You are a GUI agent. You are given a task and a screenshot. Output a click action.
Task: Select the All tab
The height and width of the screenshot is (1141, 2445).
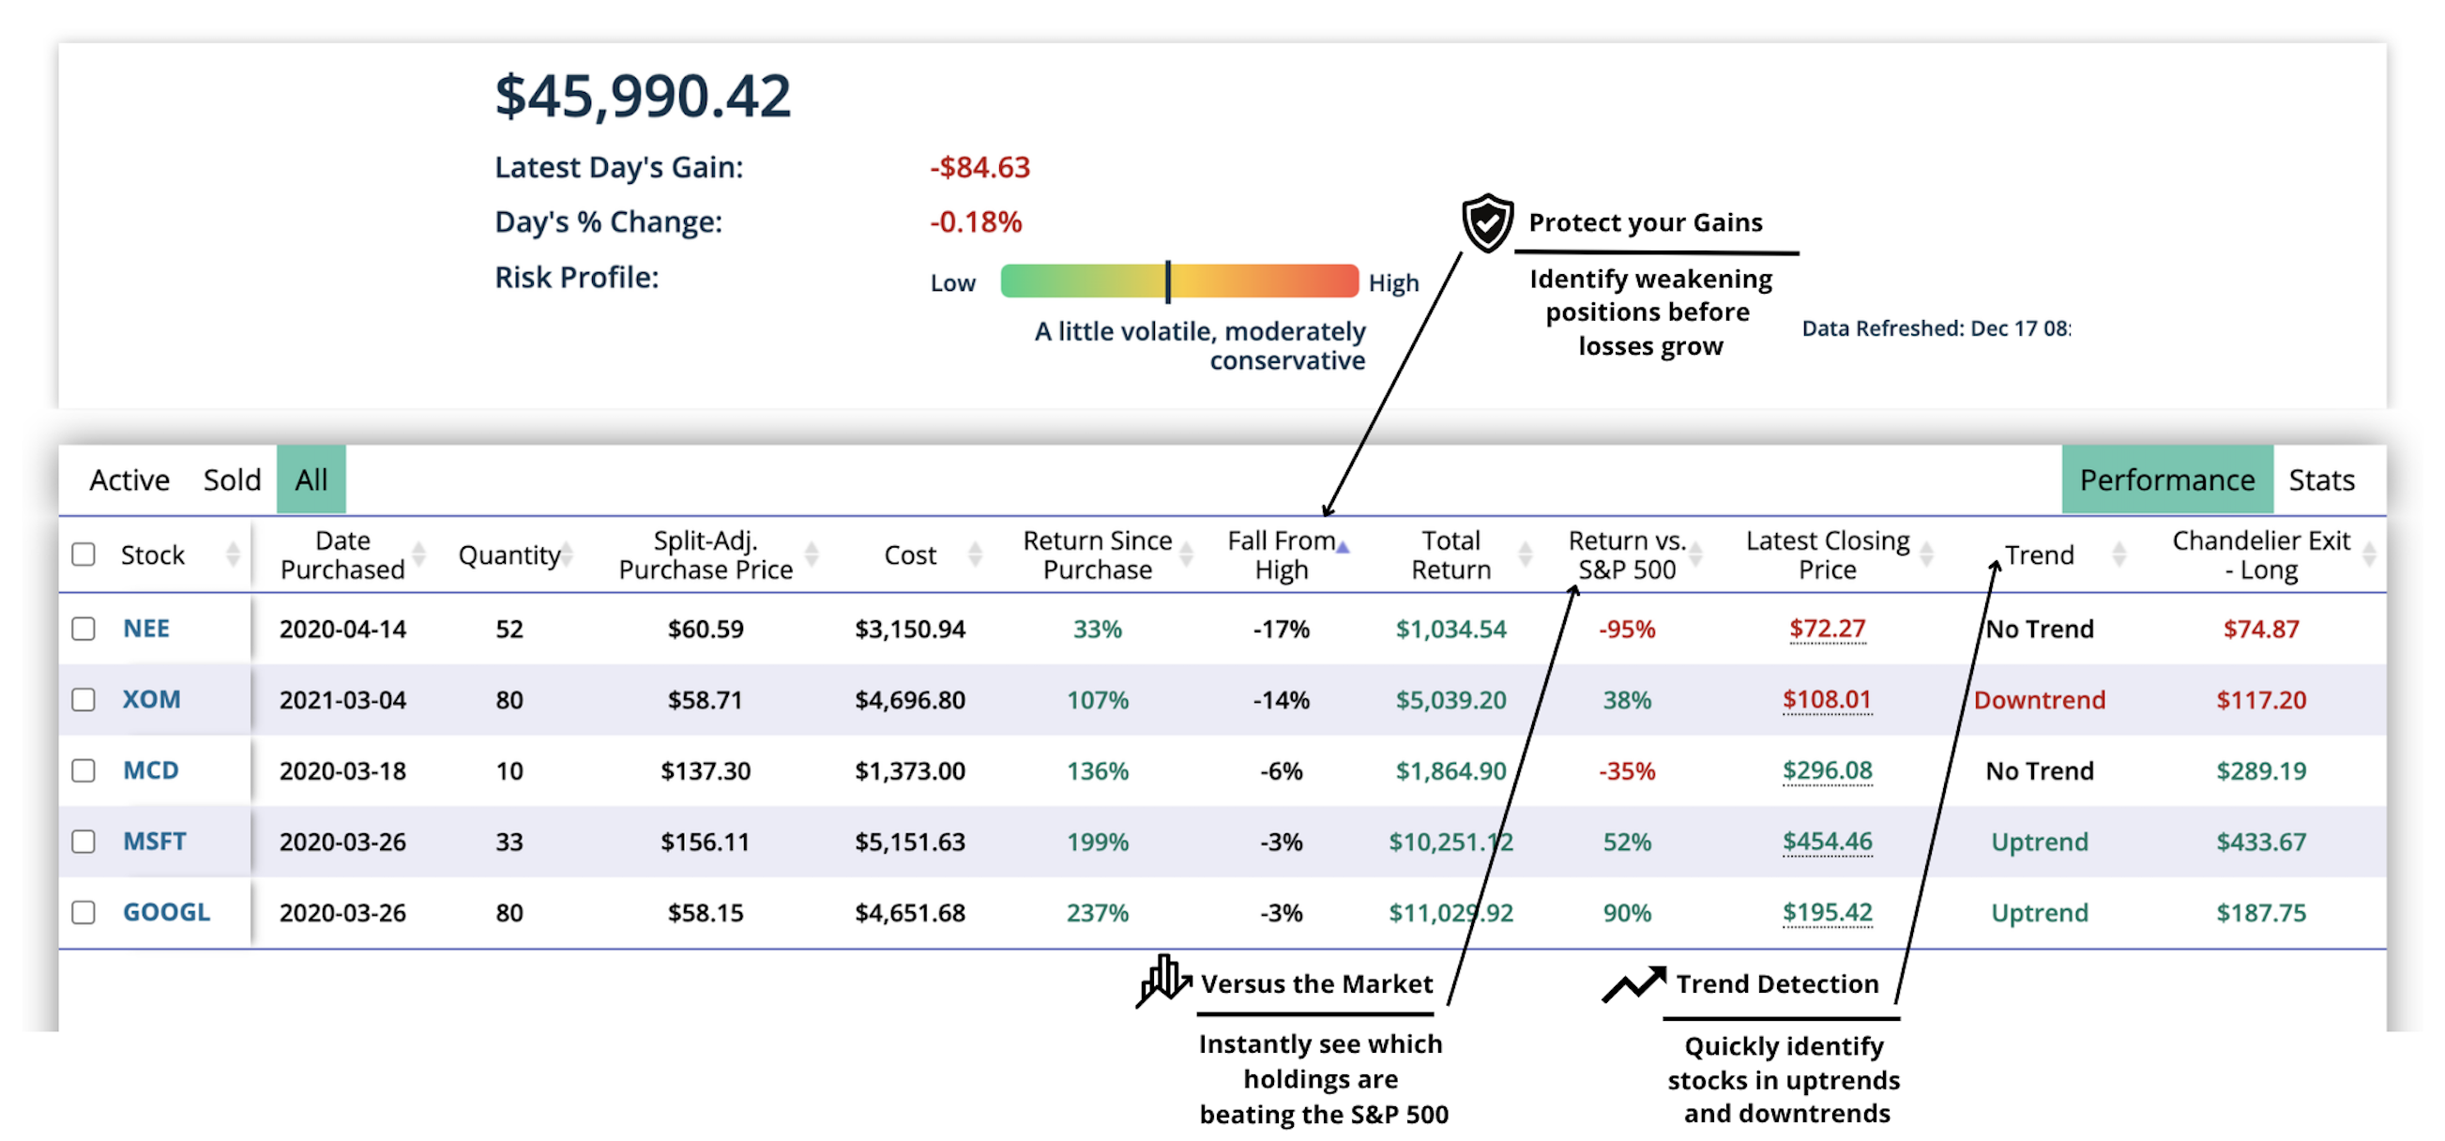coord(311,480)
